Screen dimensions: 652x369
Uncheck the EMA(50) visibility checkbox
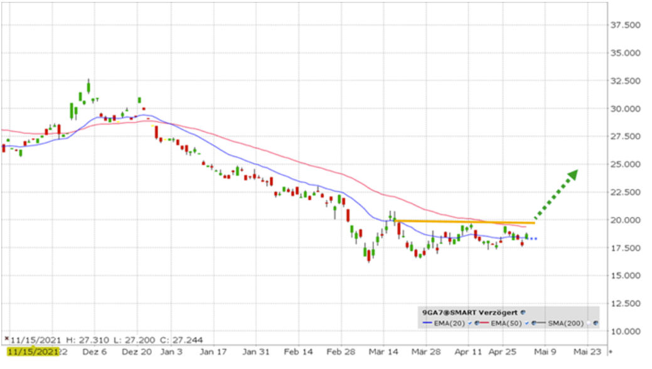pos(527,323)
